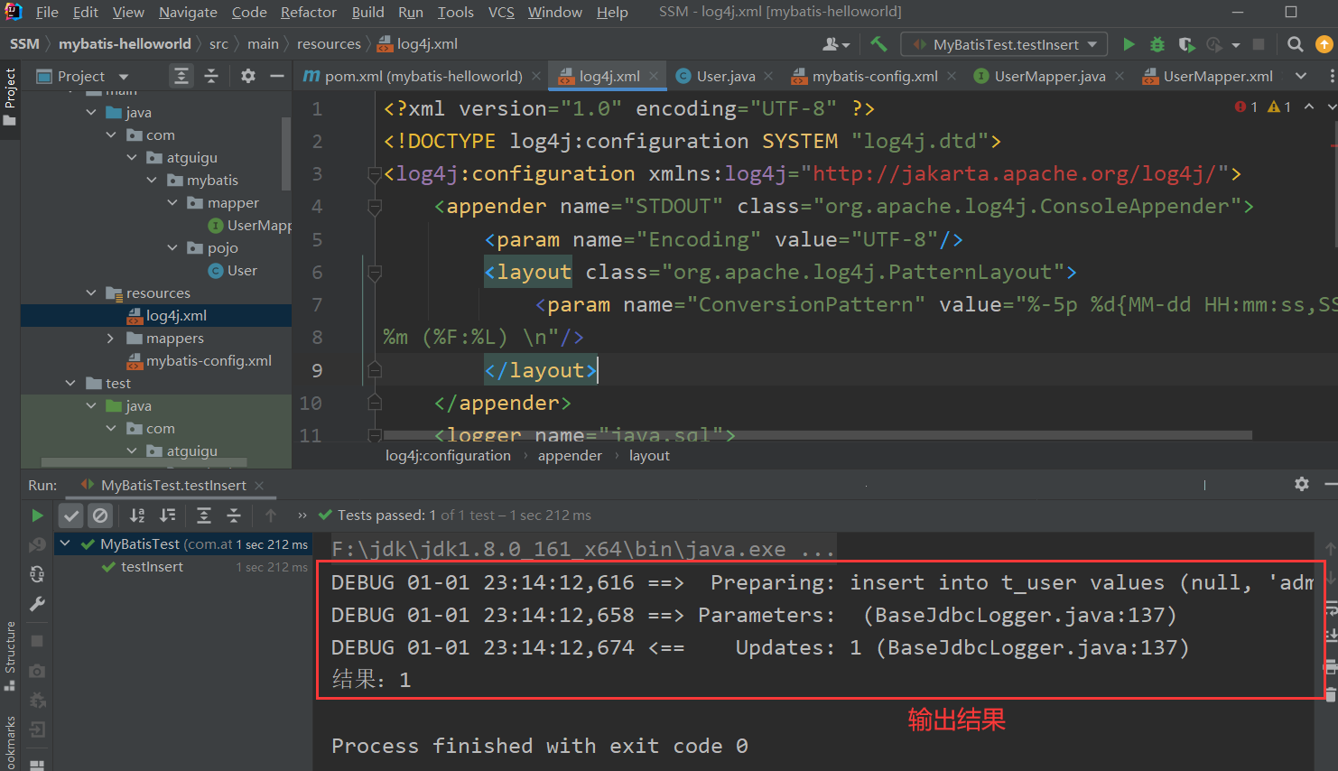Click Rerun Failed Tests icon
This screenshot has height=771, width=1338.
37,544
